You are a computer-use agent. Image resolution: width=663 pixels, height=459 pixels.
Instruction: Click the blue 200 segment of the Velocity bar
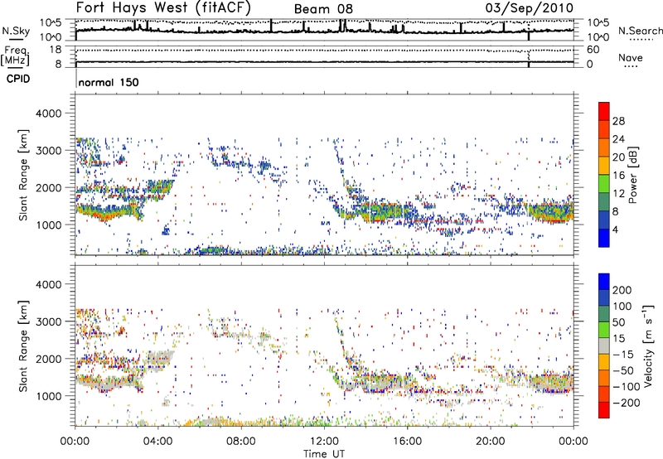tap(604, 282)
